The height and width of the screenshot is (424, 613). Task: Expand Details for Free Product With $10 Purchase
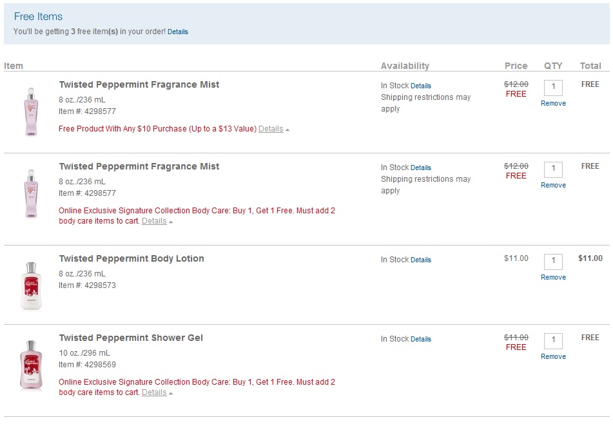(271, 129)
